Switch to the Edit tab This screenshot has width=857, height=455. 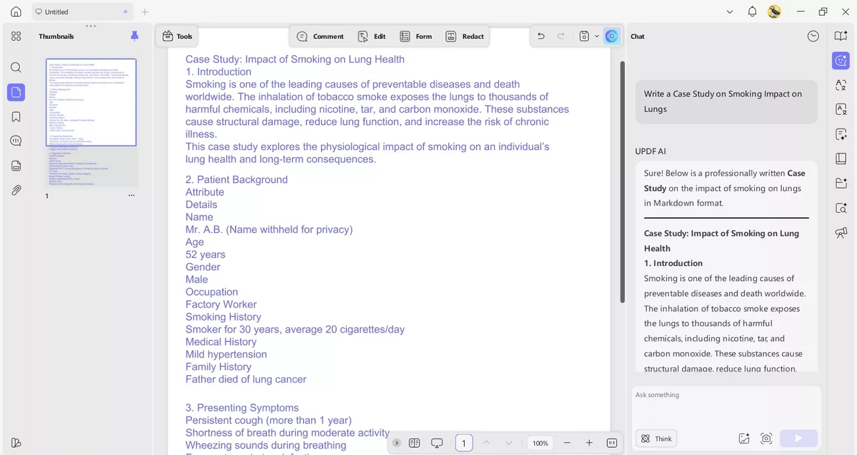tap(371, 36)
